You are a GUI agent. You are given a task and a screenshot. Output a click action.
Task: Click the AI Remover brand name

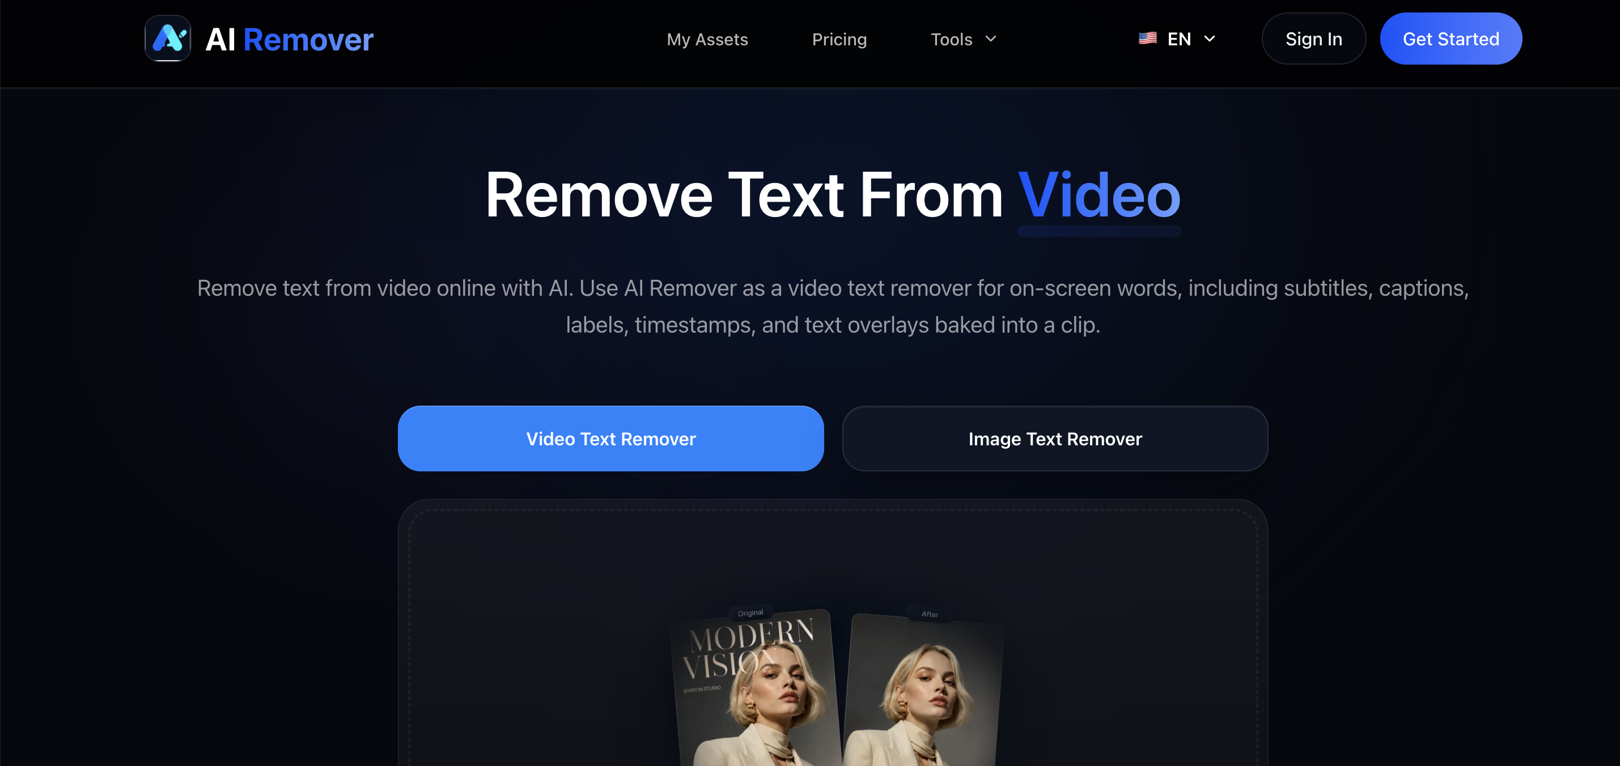(289, 40)
